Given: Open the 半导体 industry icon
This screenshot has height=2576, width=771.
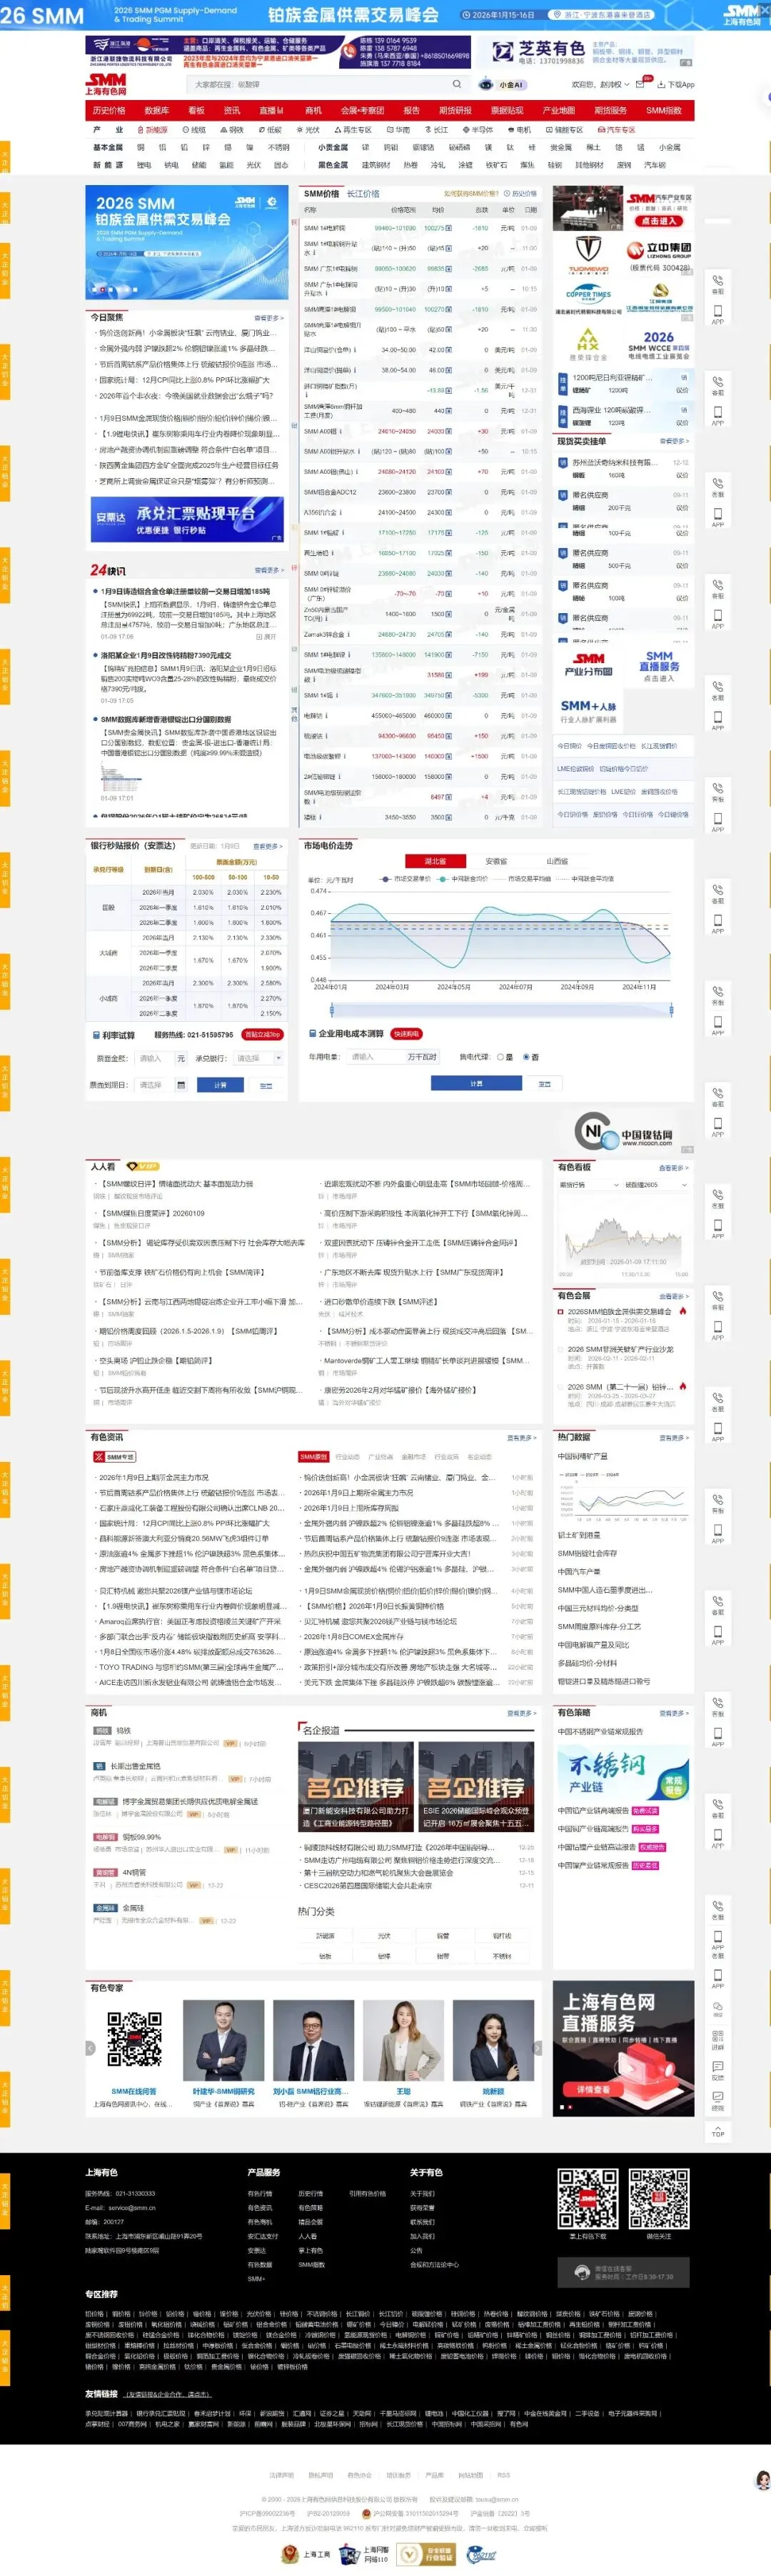Looking at the screenshot, I should [x=466, y=129].
